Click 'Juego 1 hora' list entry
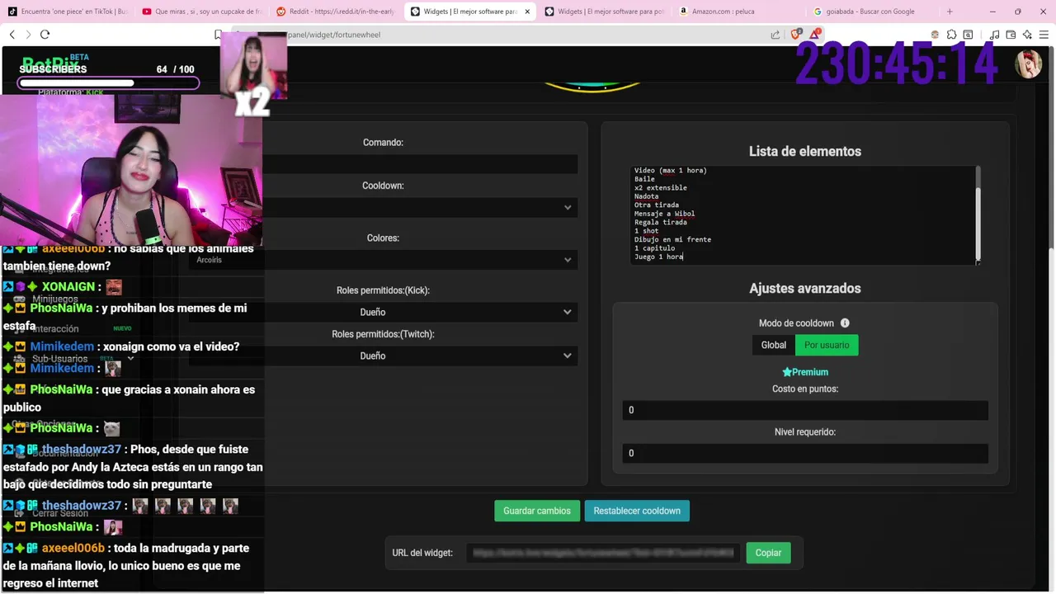1056x594 pixels. coord(658,257)
